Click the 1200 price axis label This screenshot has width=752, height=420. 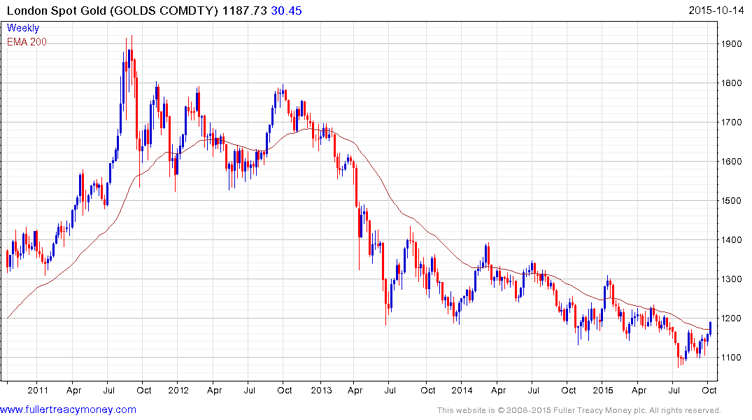732,318
